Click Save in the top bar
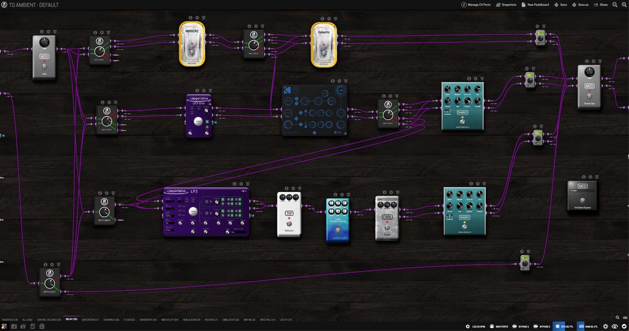Viewport: 629px width, 331px height. pyautogui.click(x=560, y=4)
